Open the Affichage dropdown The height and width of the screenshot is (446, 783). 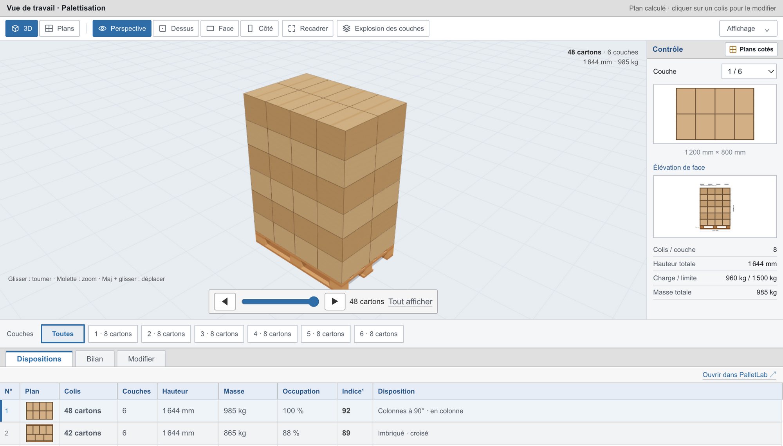click(x=748, y=29)
